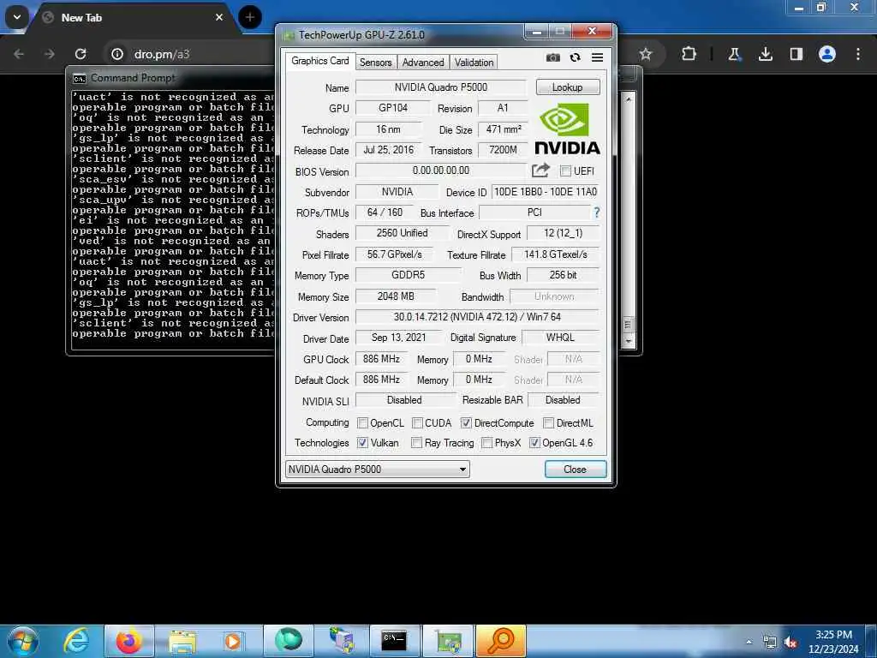This screenshot has width=877, height=658.
Task: Click the Command Prompt scrollbar thumb
Action: pyautogui.click(x=628, y=324)
